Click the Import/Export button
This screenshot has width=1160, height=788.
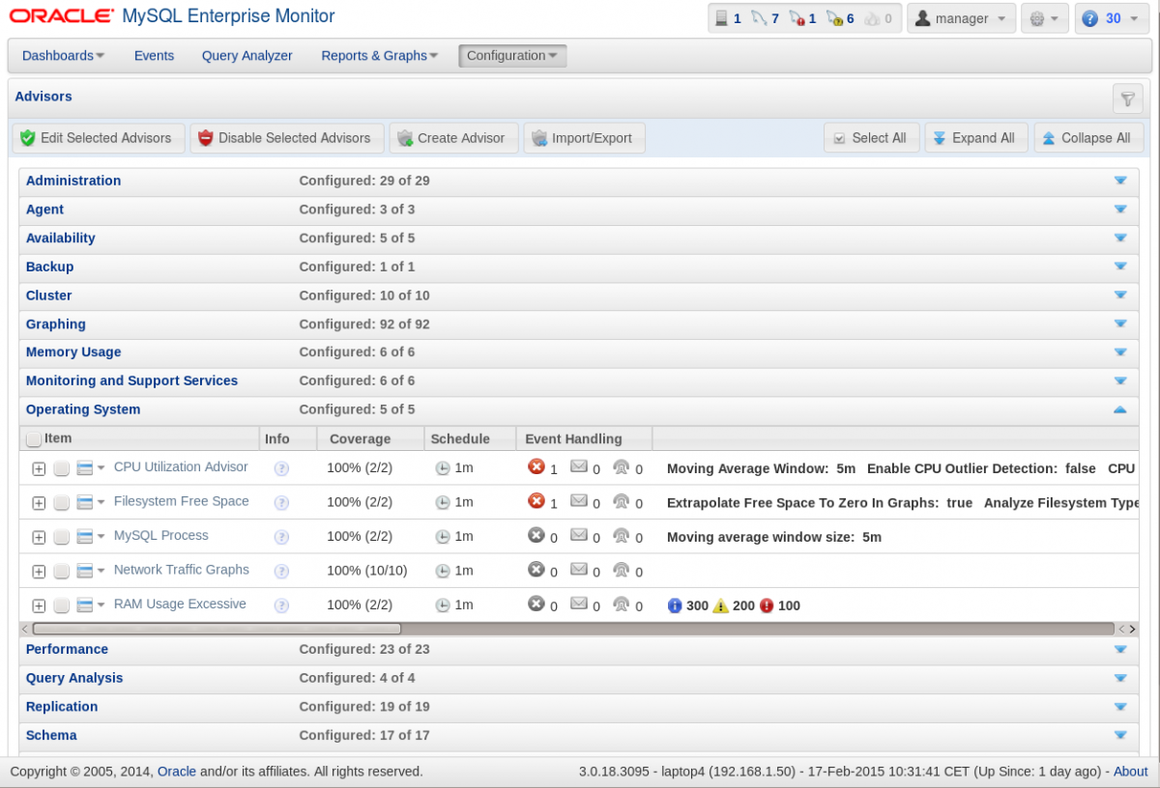tap(584, 138)
